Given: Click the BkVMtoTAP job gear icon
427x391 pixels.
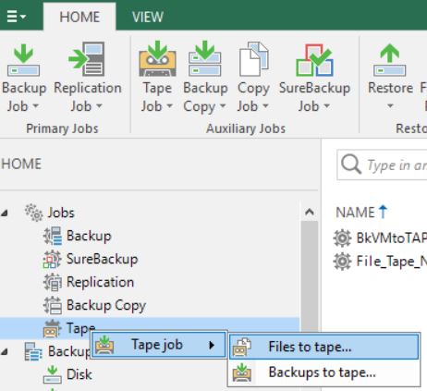Looking at the screenshot, I should click(342, 238).
